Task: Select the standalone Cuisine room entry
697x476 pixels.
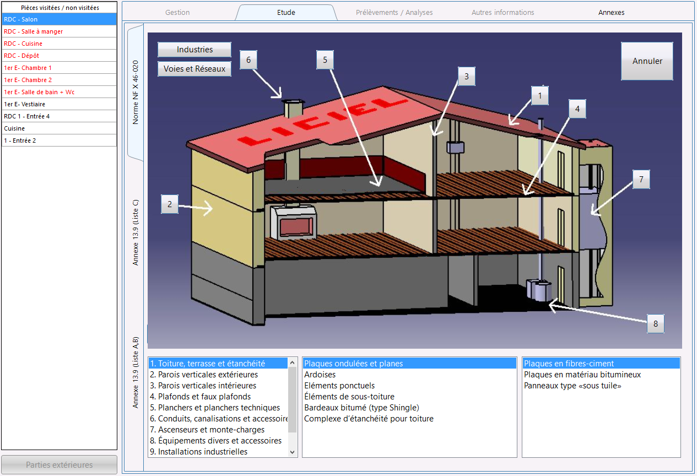Action: coord(60,128)
